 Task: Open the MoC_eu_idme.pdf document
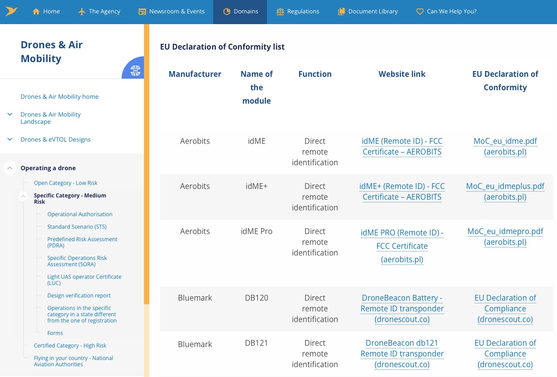tap(505, 147)
